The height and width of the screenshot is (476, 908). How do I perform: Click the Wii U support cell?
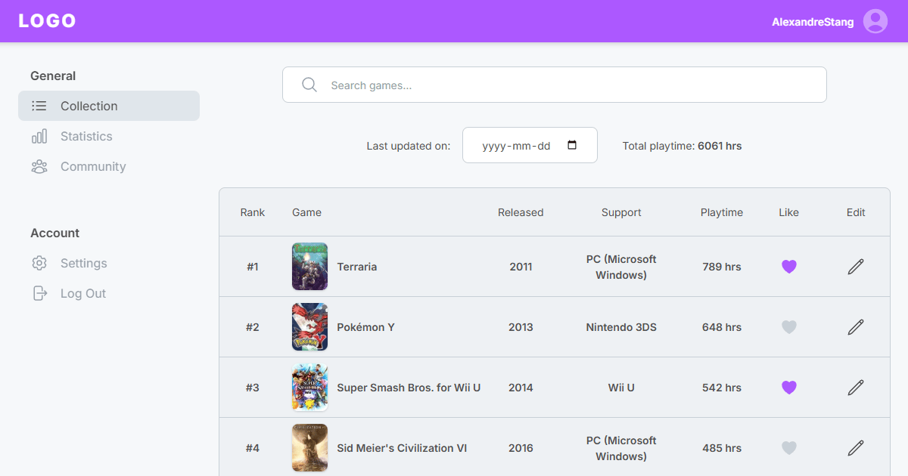click(x=621, y=388)
